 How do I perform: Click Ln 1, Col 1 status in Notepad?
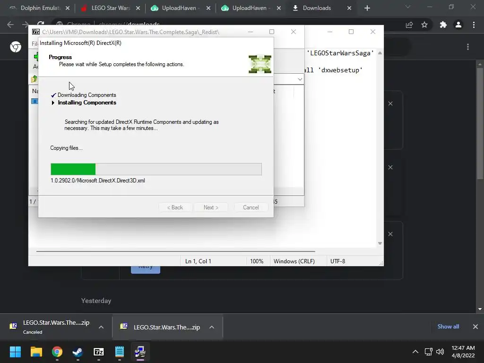click(198, 261)
